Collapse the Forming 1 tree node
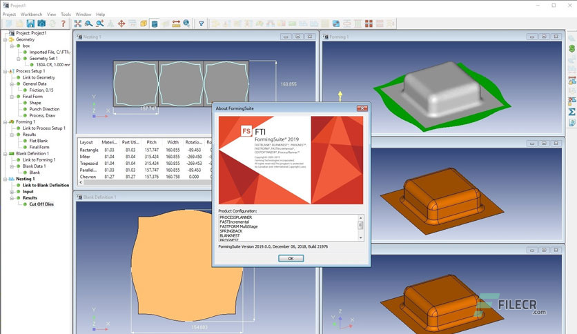 5,121
